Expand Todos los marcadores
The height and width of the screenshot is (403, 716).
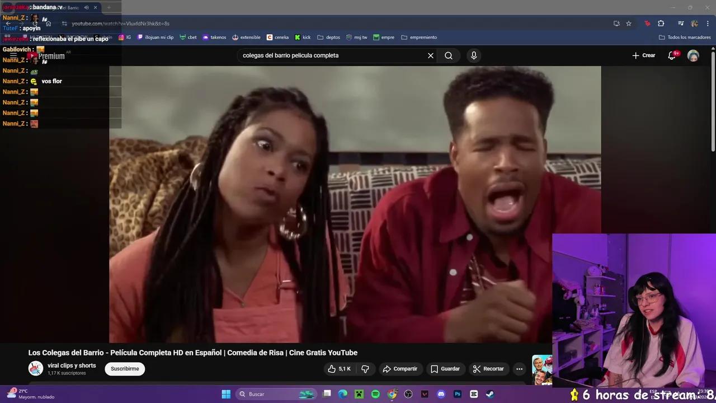coord(685,37)
